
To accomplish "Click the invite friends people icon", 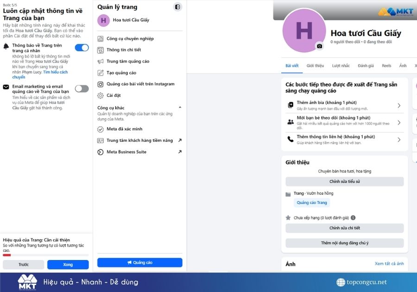I will [291, 122].
